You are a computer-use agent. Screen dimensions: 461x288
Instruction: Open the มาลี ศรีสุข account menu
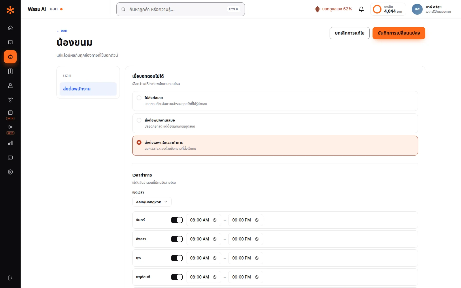432,9
